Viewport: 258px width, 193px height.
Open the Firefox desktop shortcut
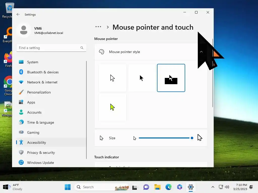[x=8, y=59]
